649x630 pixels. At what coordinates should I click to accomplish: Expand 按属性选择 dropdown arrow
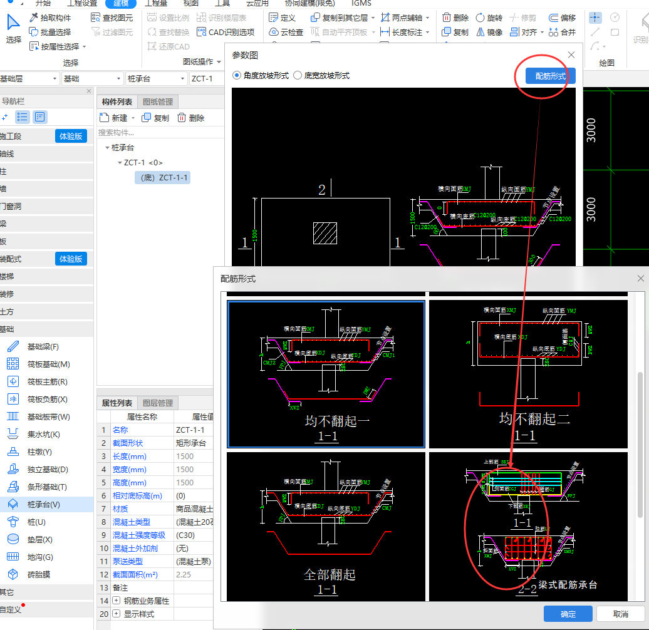pos(85,47)
